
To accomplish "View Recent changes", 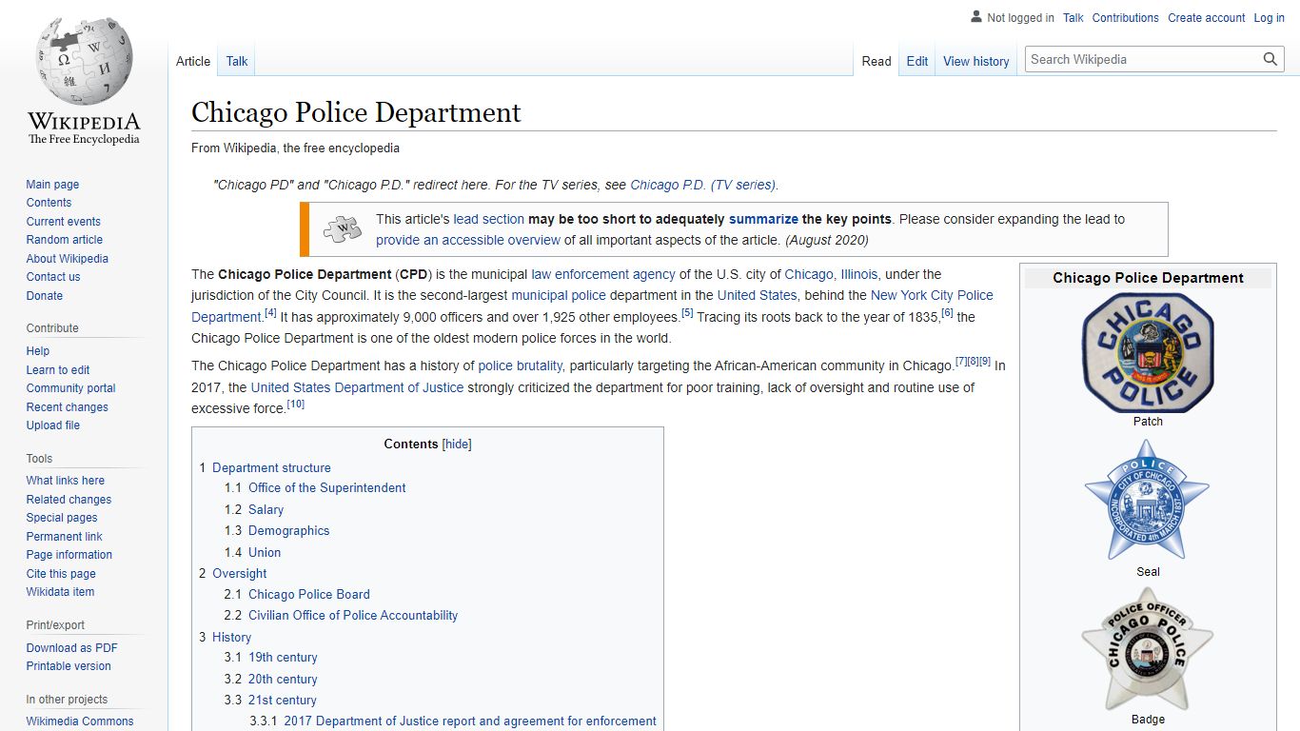I will click(x=68, y=407).
